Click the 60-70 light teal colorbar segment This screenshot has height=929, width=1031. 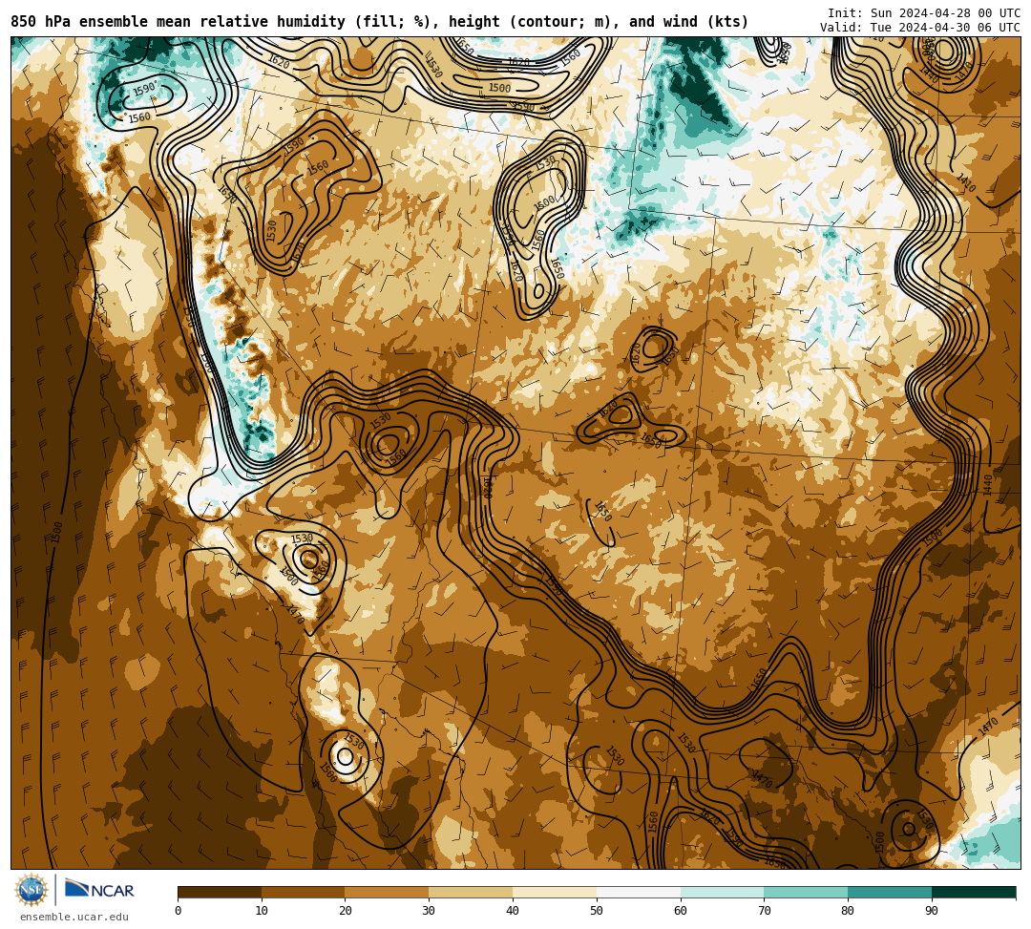coord(723,892)
